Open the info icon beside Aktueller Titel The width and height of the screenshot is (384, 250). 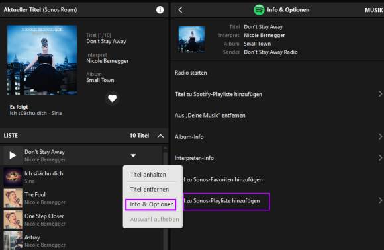click(x=160, y=10)
